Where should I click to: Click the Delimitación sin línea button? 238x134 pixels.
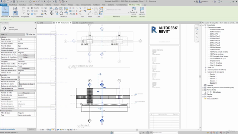click(x=26, y=84)
